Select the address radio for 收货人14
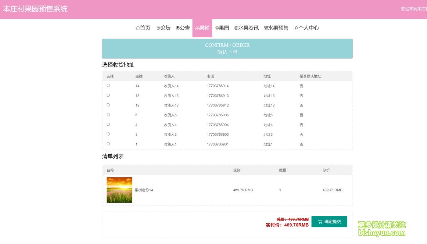427x244 pixels. (108, 86)
